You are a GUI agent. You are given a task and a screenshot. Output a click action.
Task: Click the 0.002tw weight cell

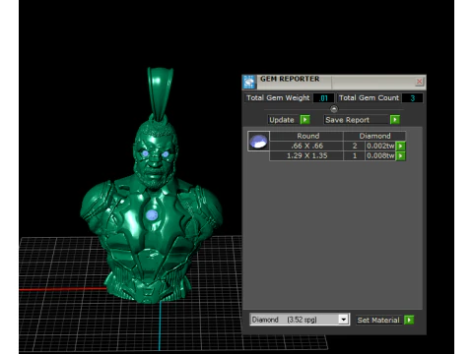(x=380, y=146)
